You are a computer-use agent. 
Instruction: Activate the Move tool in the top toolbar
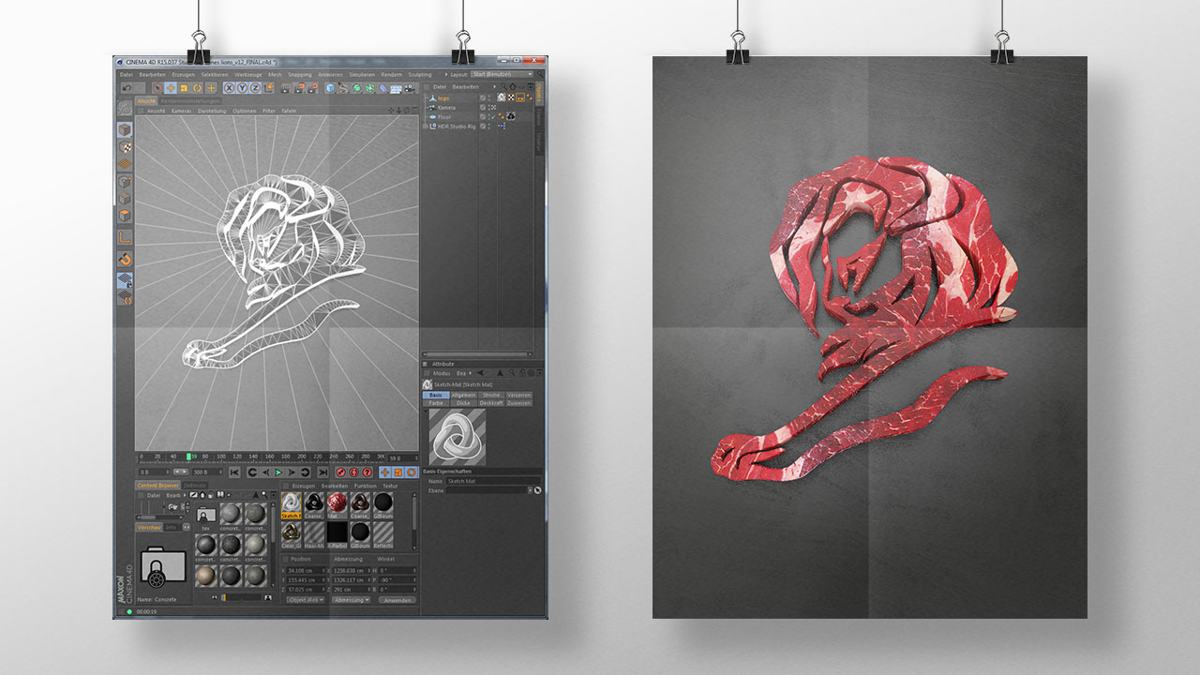(171, 88)
